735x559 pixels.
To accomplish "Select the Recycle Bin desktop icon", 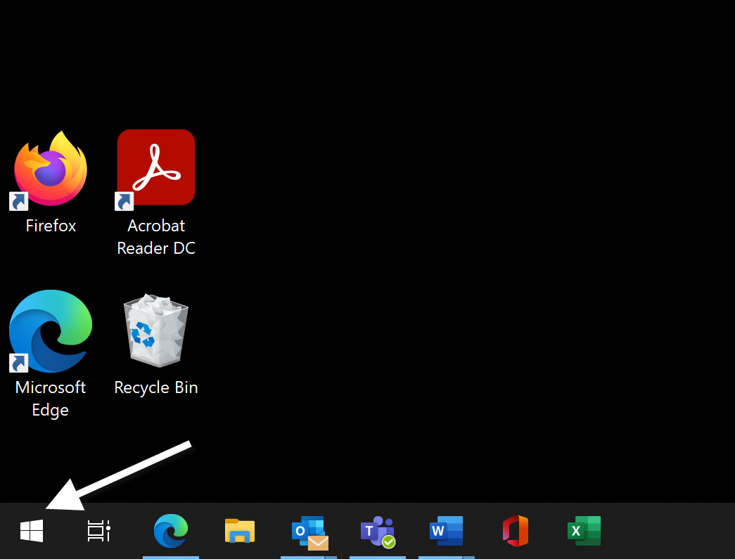I will coord(155,330).
